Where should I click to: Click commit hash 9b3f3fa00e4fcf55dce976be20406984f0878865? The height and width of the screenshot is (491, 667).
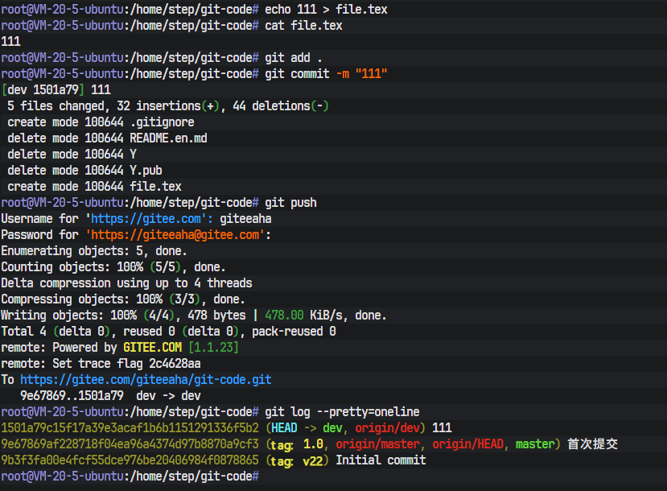click(130, 460)
